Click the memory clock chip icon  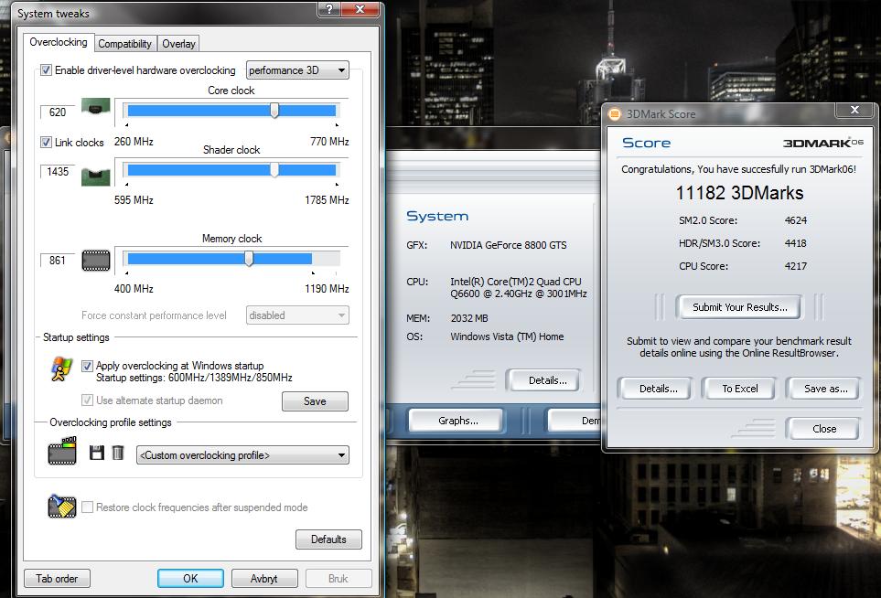click(x=96, y=261)
